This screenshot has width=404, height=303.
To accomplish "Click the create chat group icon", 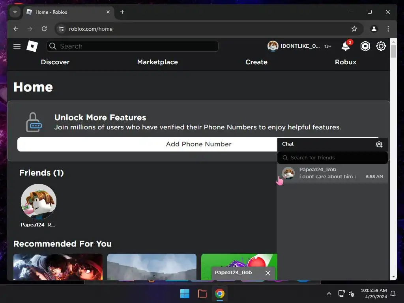I will click(379, 144).
